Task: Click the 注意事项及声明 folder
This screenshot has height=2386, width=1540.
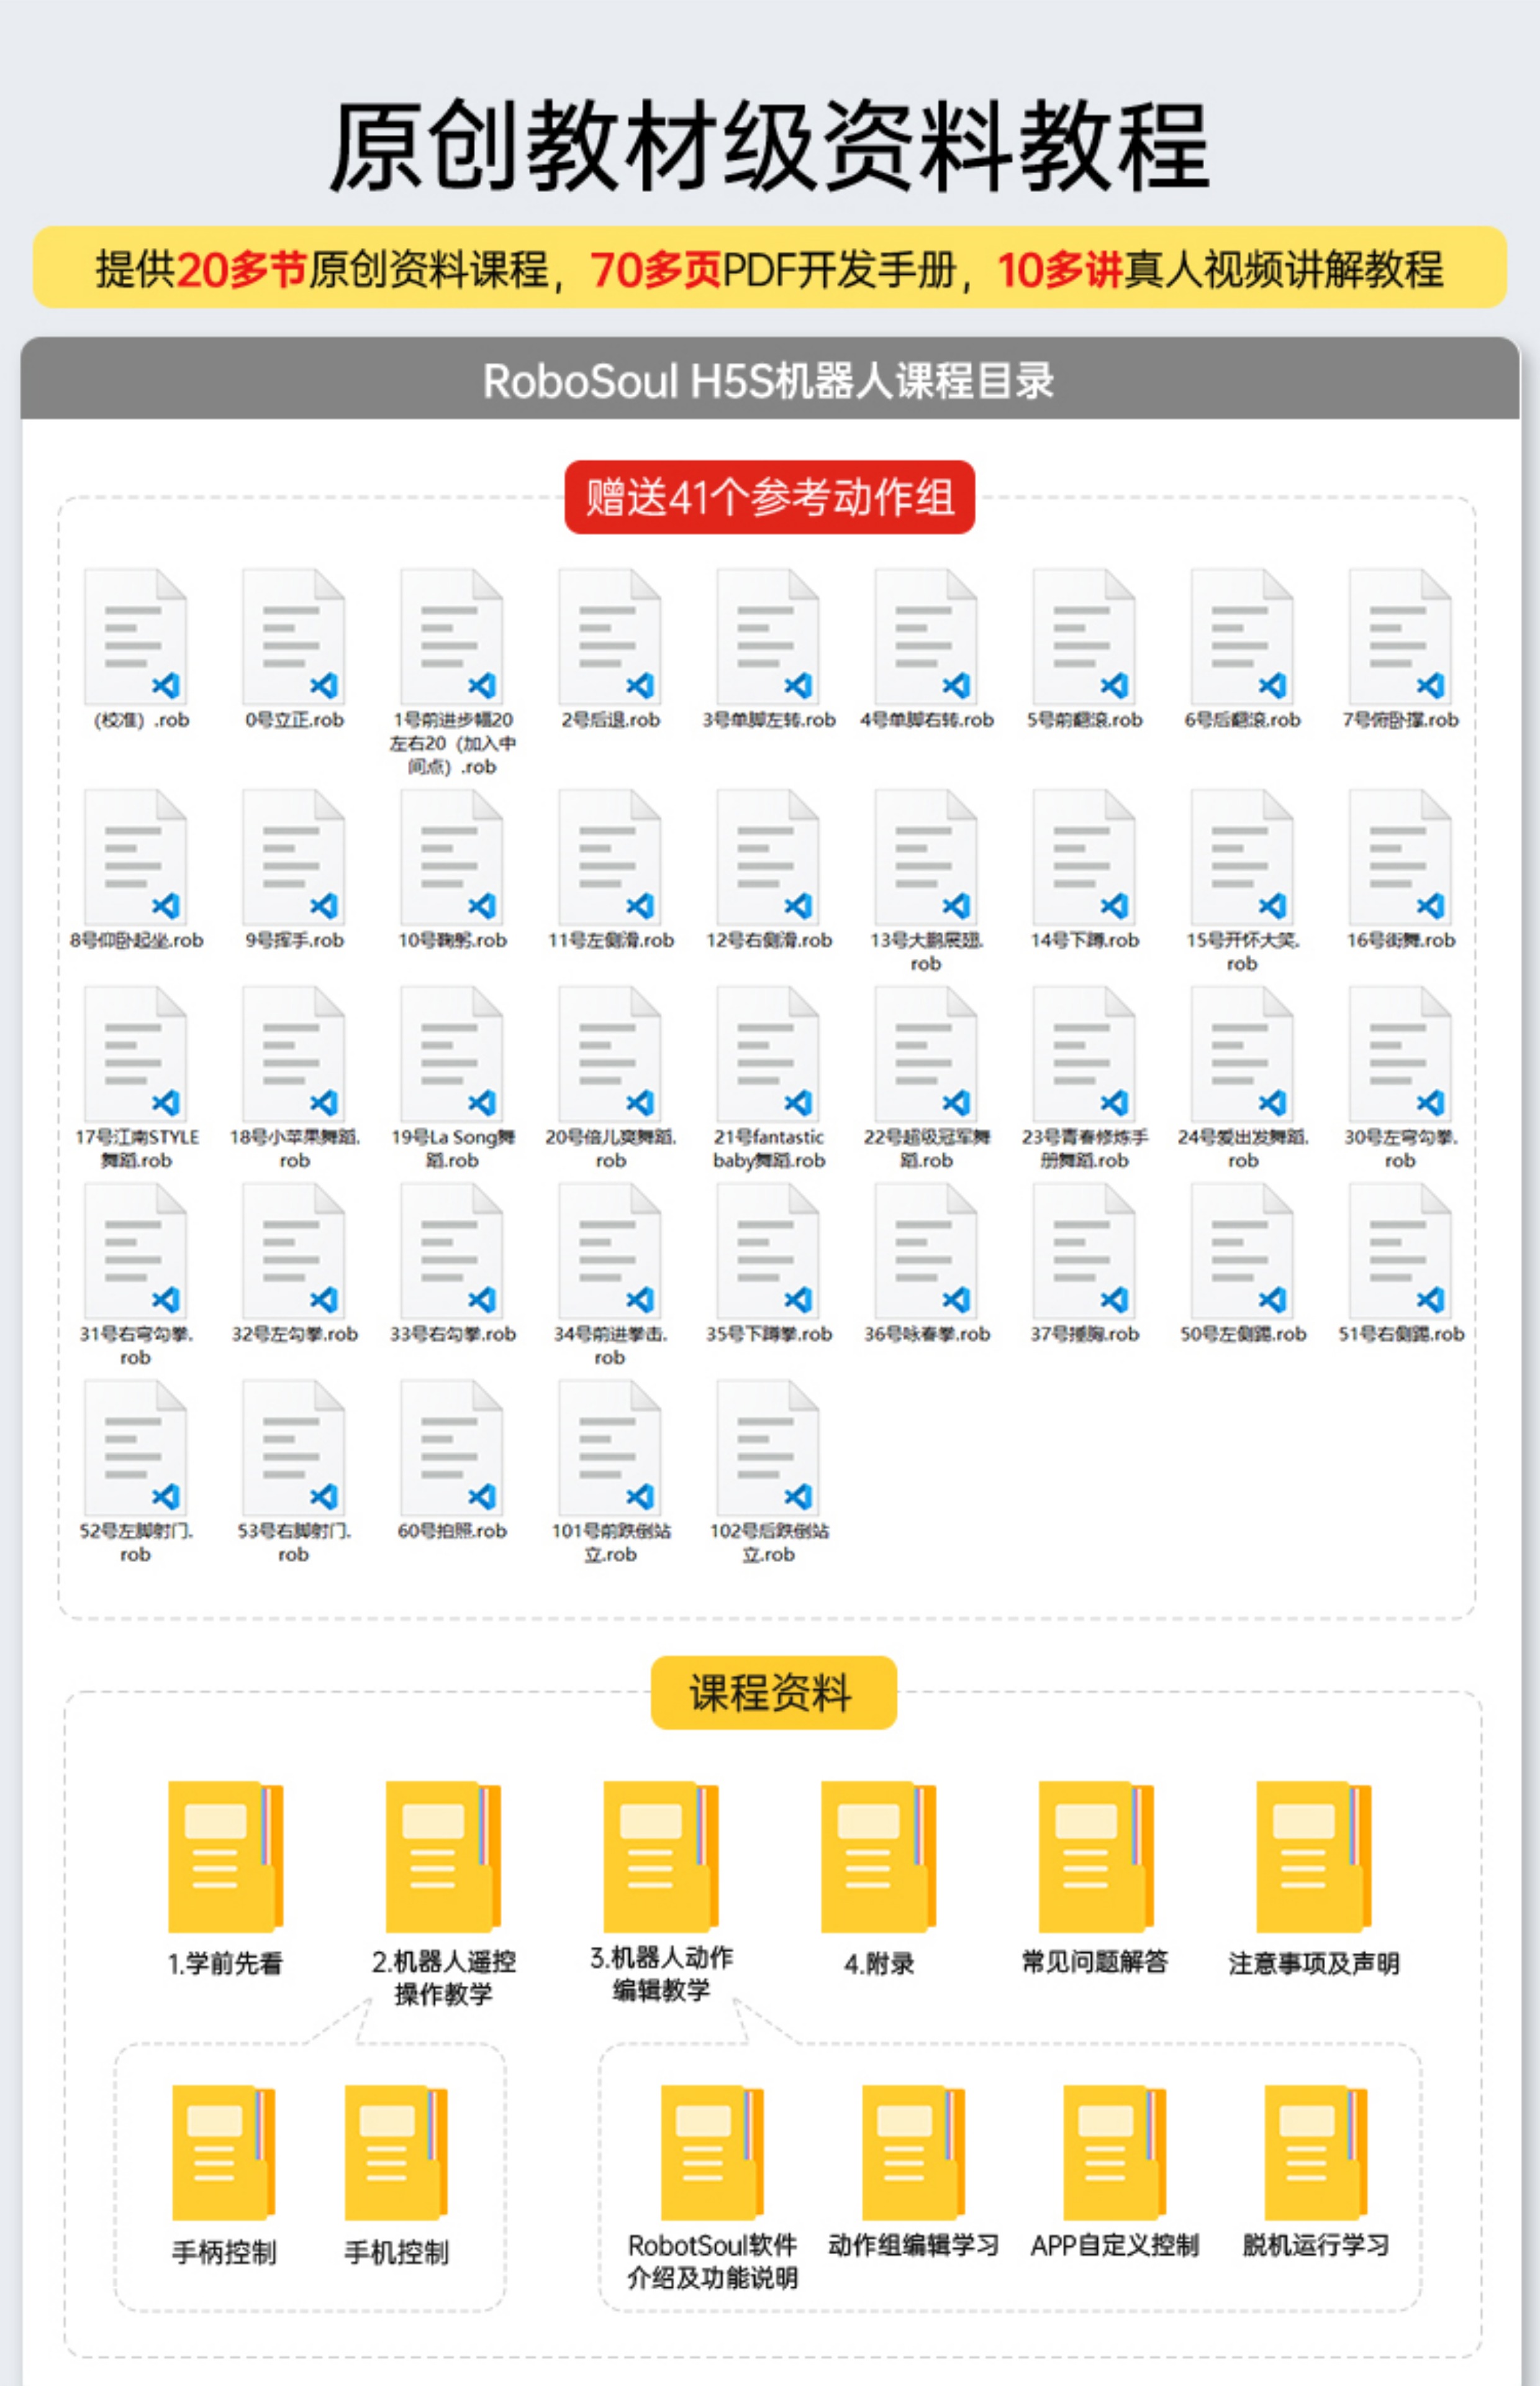Action: point(1314,1856)
